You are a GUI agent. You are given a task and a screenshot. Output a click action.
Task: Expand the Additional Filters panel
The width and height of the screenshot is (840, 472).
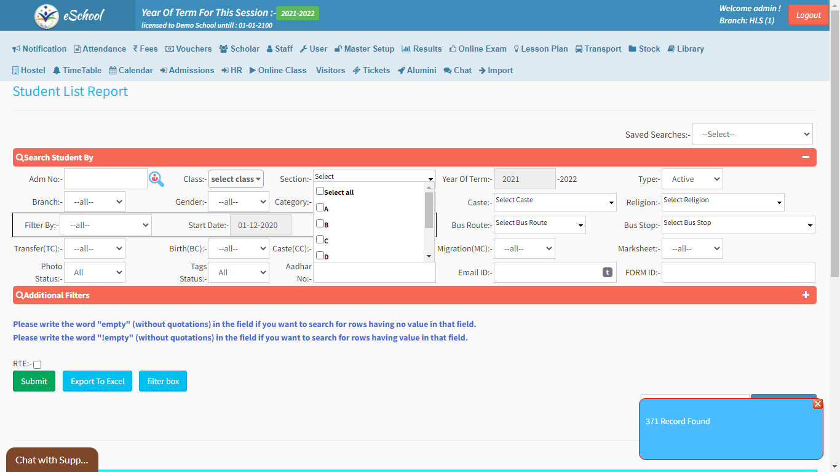pos(806,295)
